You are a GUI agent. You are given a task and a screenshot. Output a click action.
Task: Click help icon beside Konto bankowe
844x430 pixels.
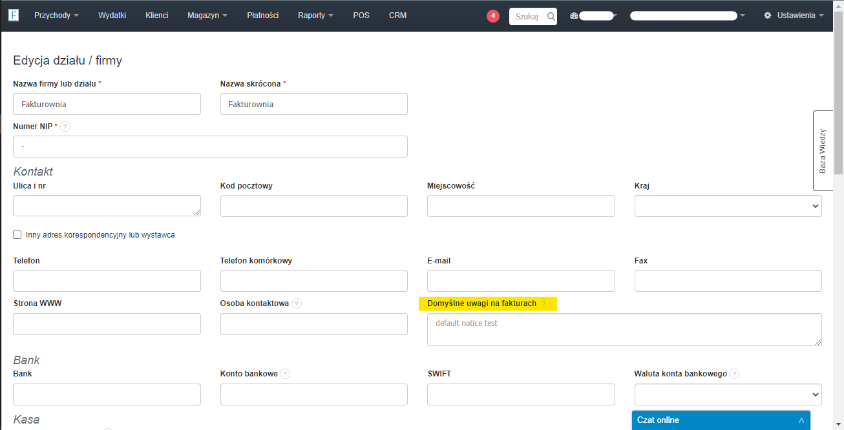285,374
